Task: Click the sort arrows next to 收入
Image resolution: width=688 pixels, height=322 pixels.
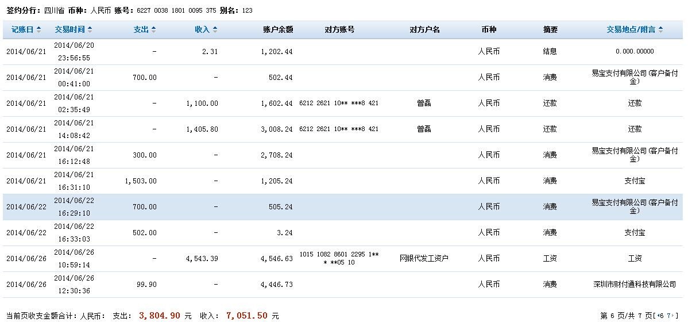Action: (215, 29)
